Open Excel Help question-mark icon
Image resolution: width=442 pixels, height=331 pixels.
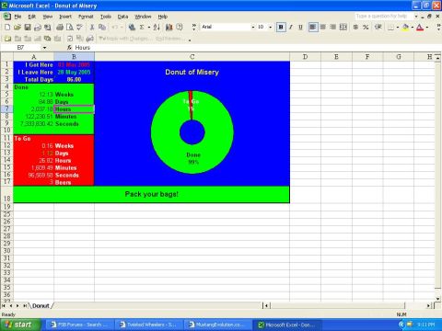(x=180, y=28)
